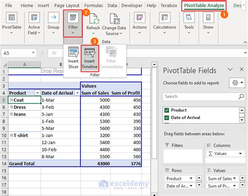Open the Group ribbon menu
248x196 pixels.
tap(53, 23)
